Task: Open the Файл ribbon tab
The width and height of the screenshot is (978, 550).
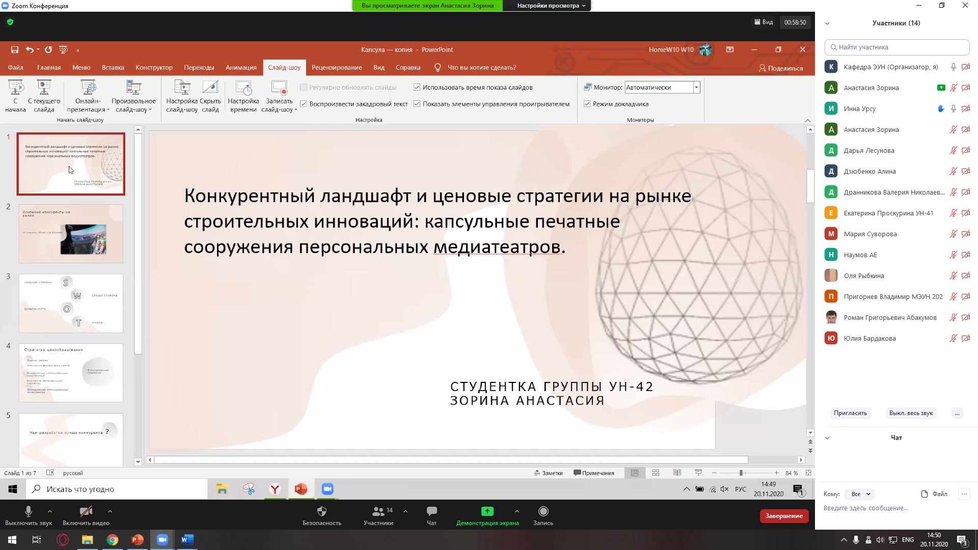Action: pyautogui.click(x=15, y=67)
